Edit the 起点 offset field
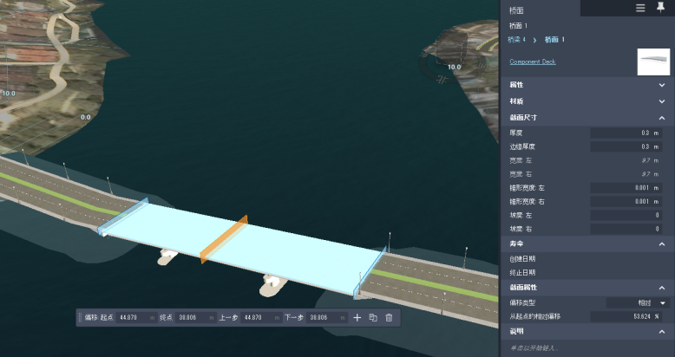 [x=136, y=317]
